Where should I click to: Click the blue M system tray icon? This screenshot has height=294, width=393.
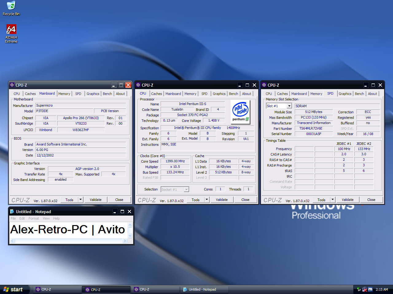point(370,289)
